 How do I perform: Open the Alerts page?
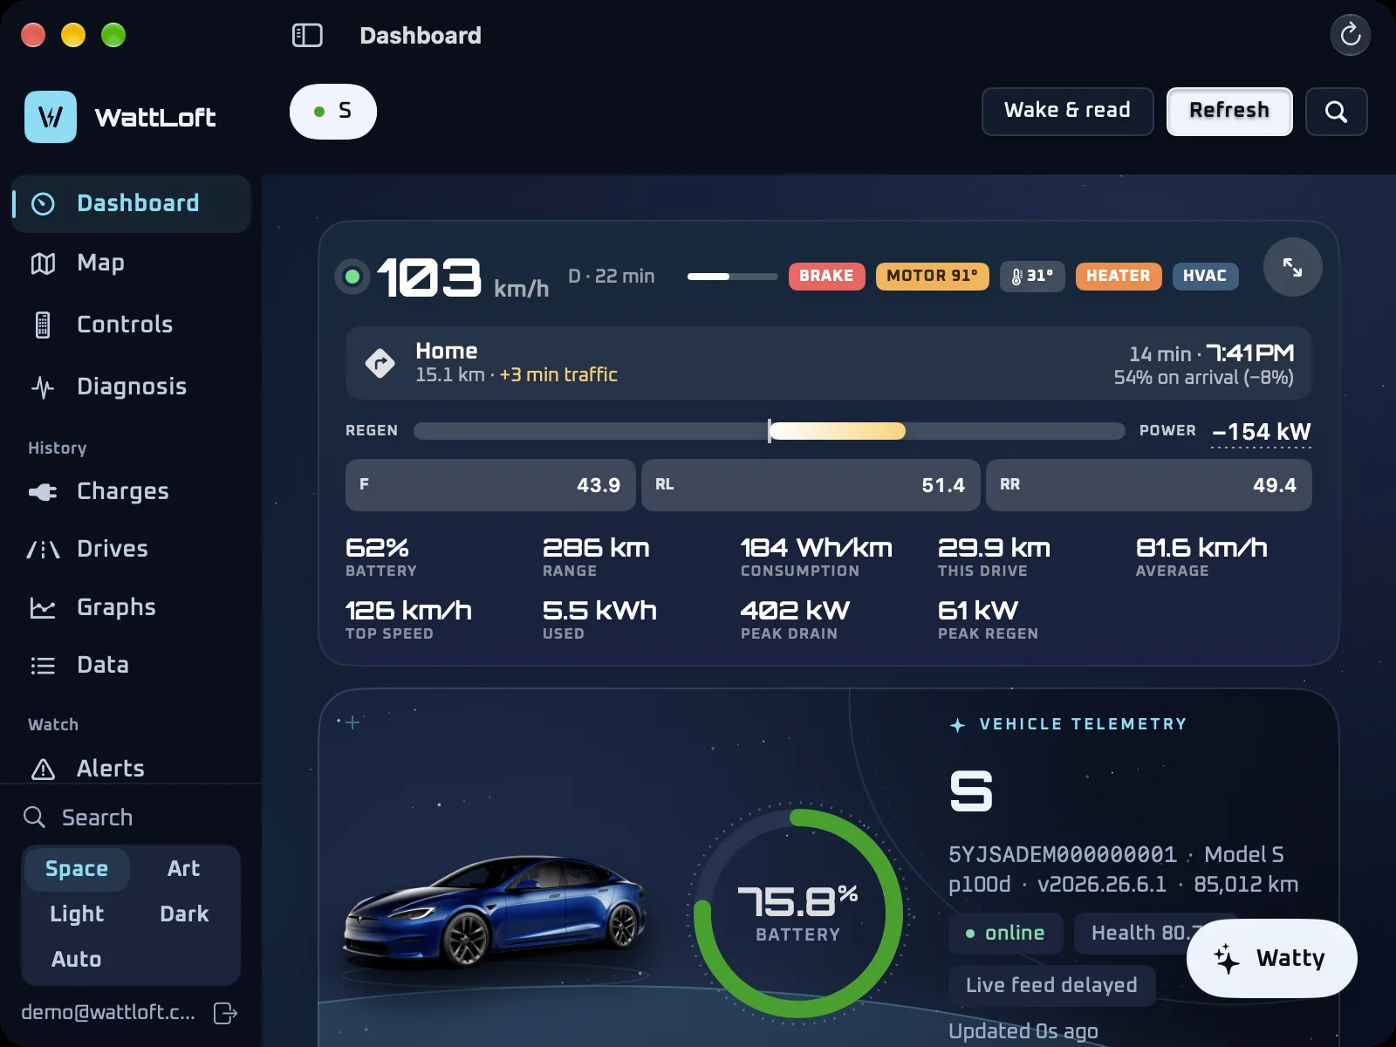[x=131, y=769]
